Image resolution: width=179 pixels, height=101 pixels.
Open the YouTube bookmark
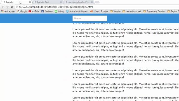click(34, 11)
